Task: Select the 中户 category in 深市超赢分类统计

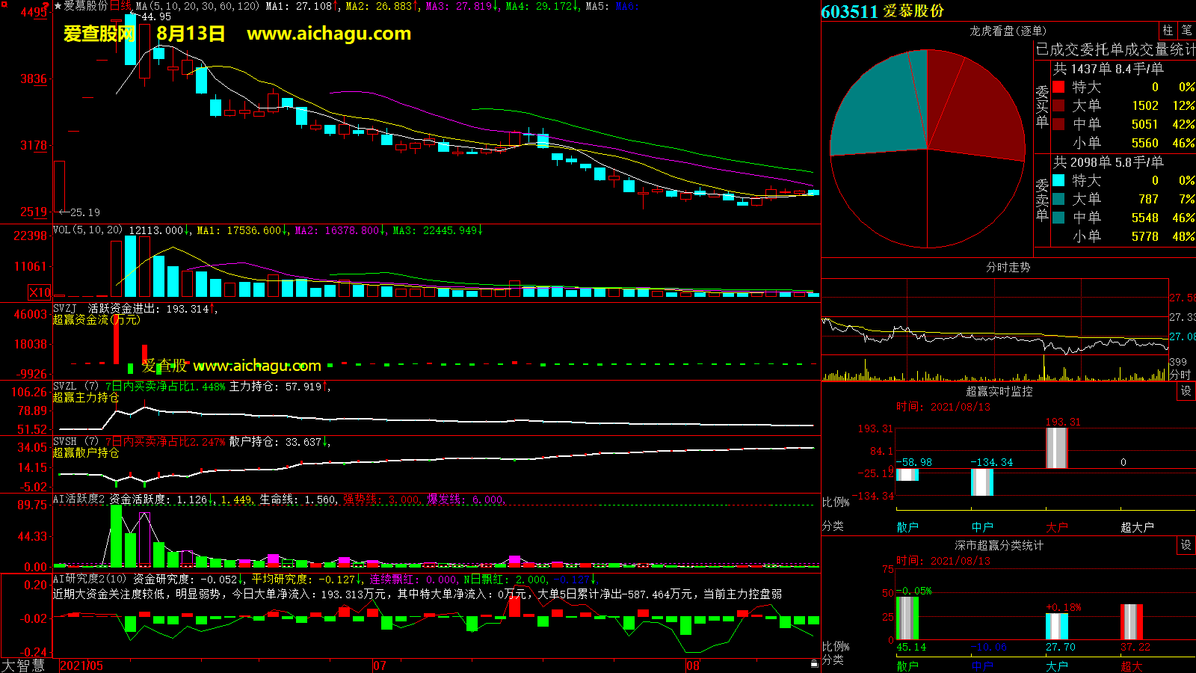Action: tap(981, 666)
